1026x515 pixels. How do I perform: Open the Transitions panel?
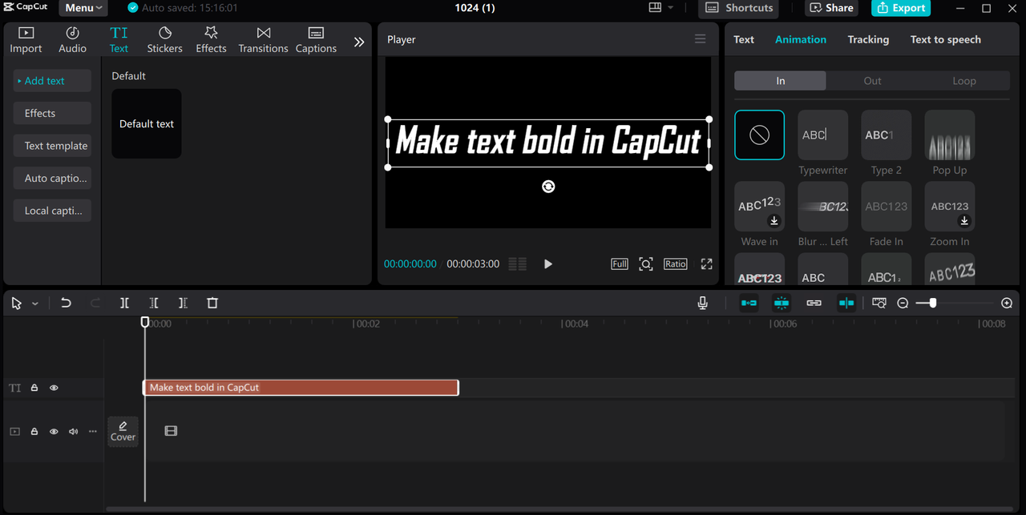263,40
